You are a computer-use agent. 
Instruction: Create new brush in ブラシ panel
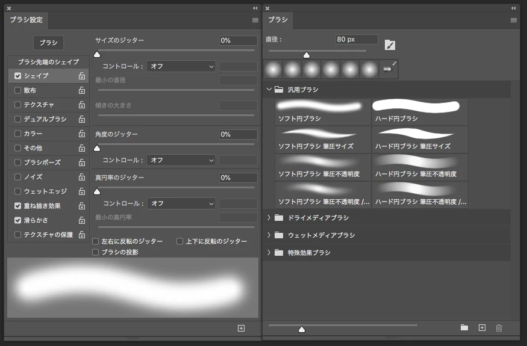pos(482,327)
